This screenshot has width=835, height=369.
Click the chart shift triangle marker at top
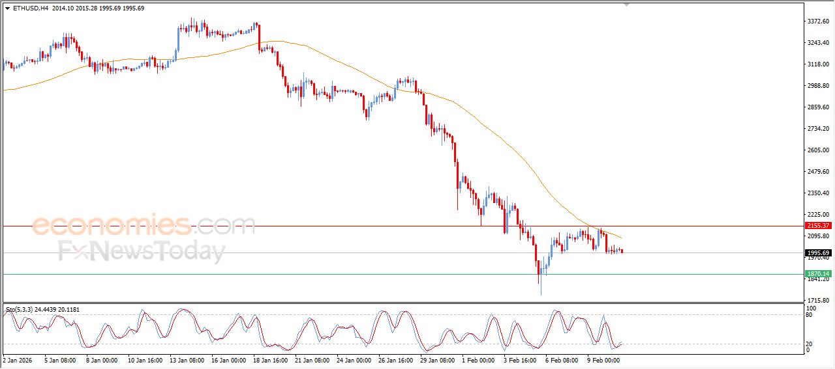627,5
